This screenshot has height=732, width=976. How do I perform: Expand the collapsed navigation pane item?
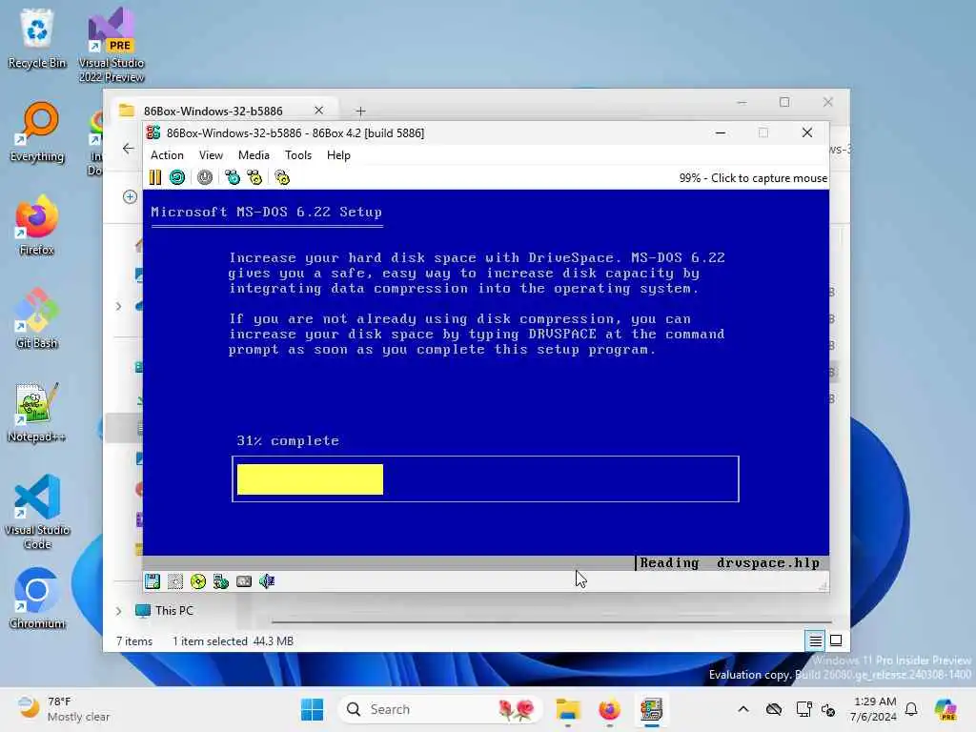(119, 306)
